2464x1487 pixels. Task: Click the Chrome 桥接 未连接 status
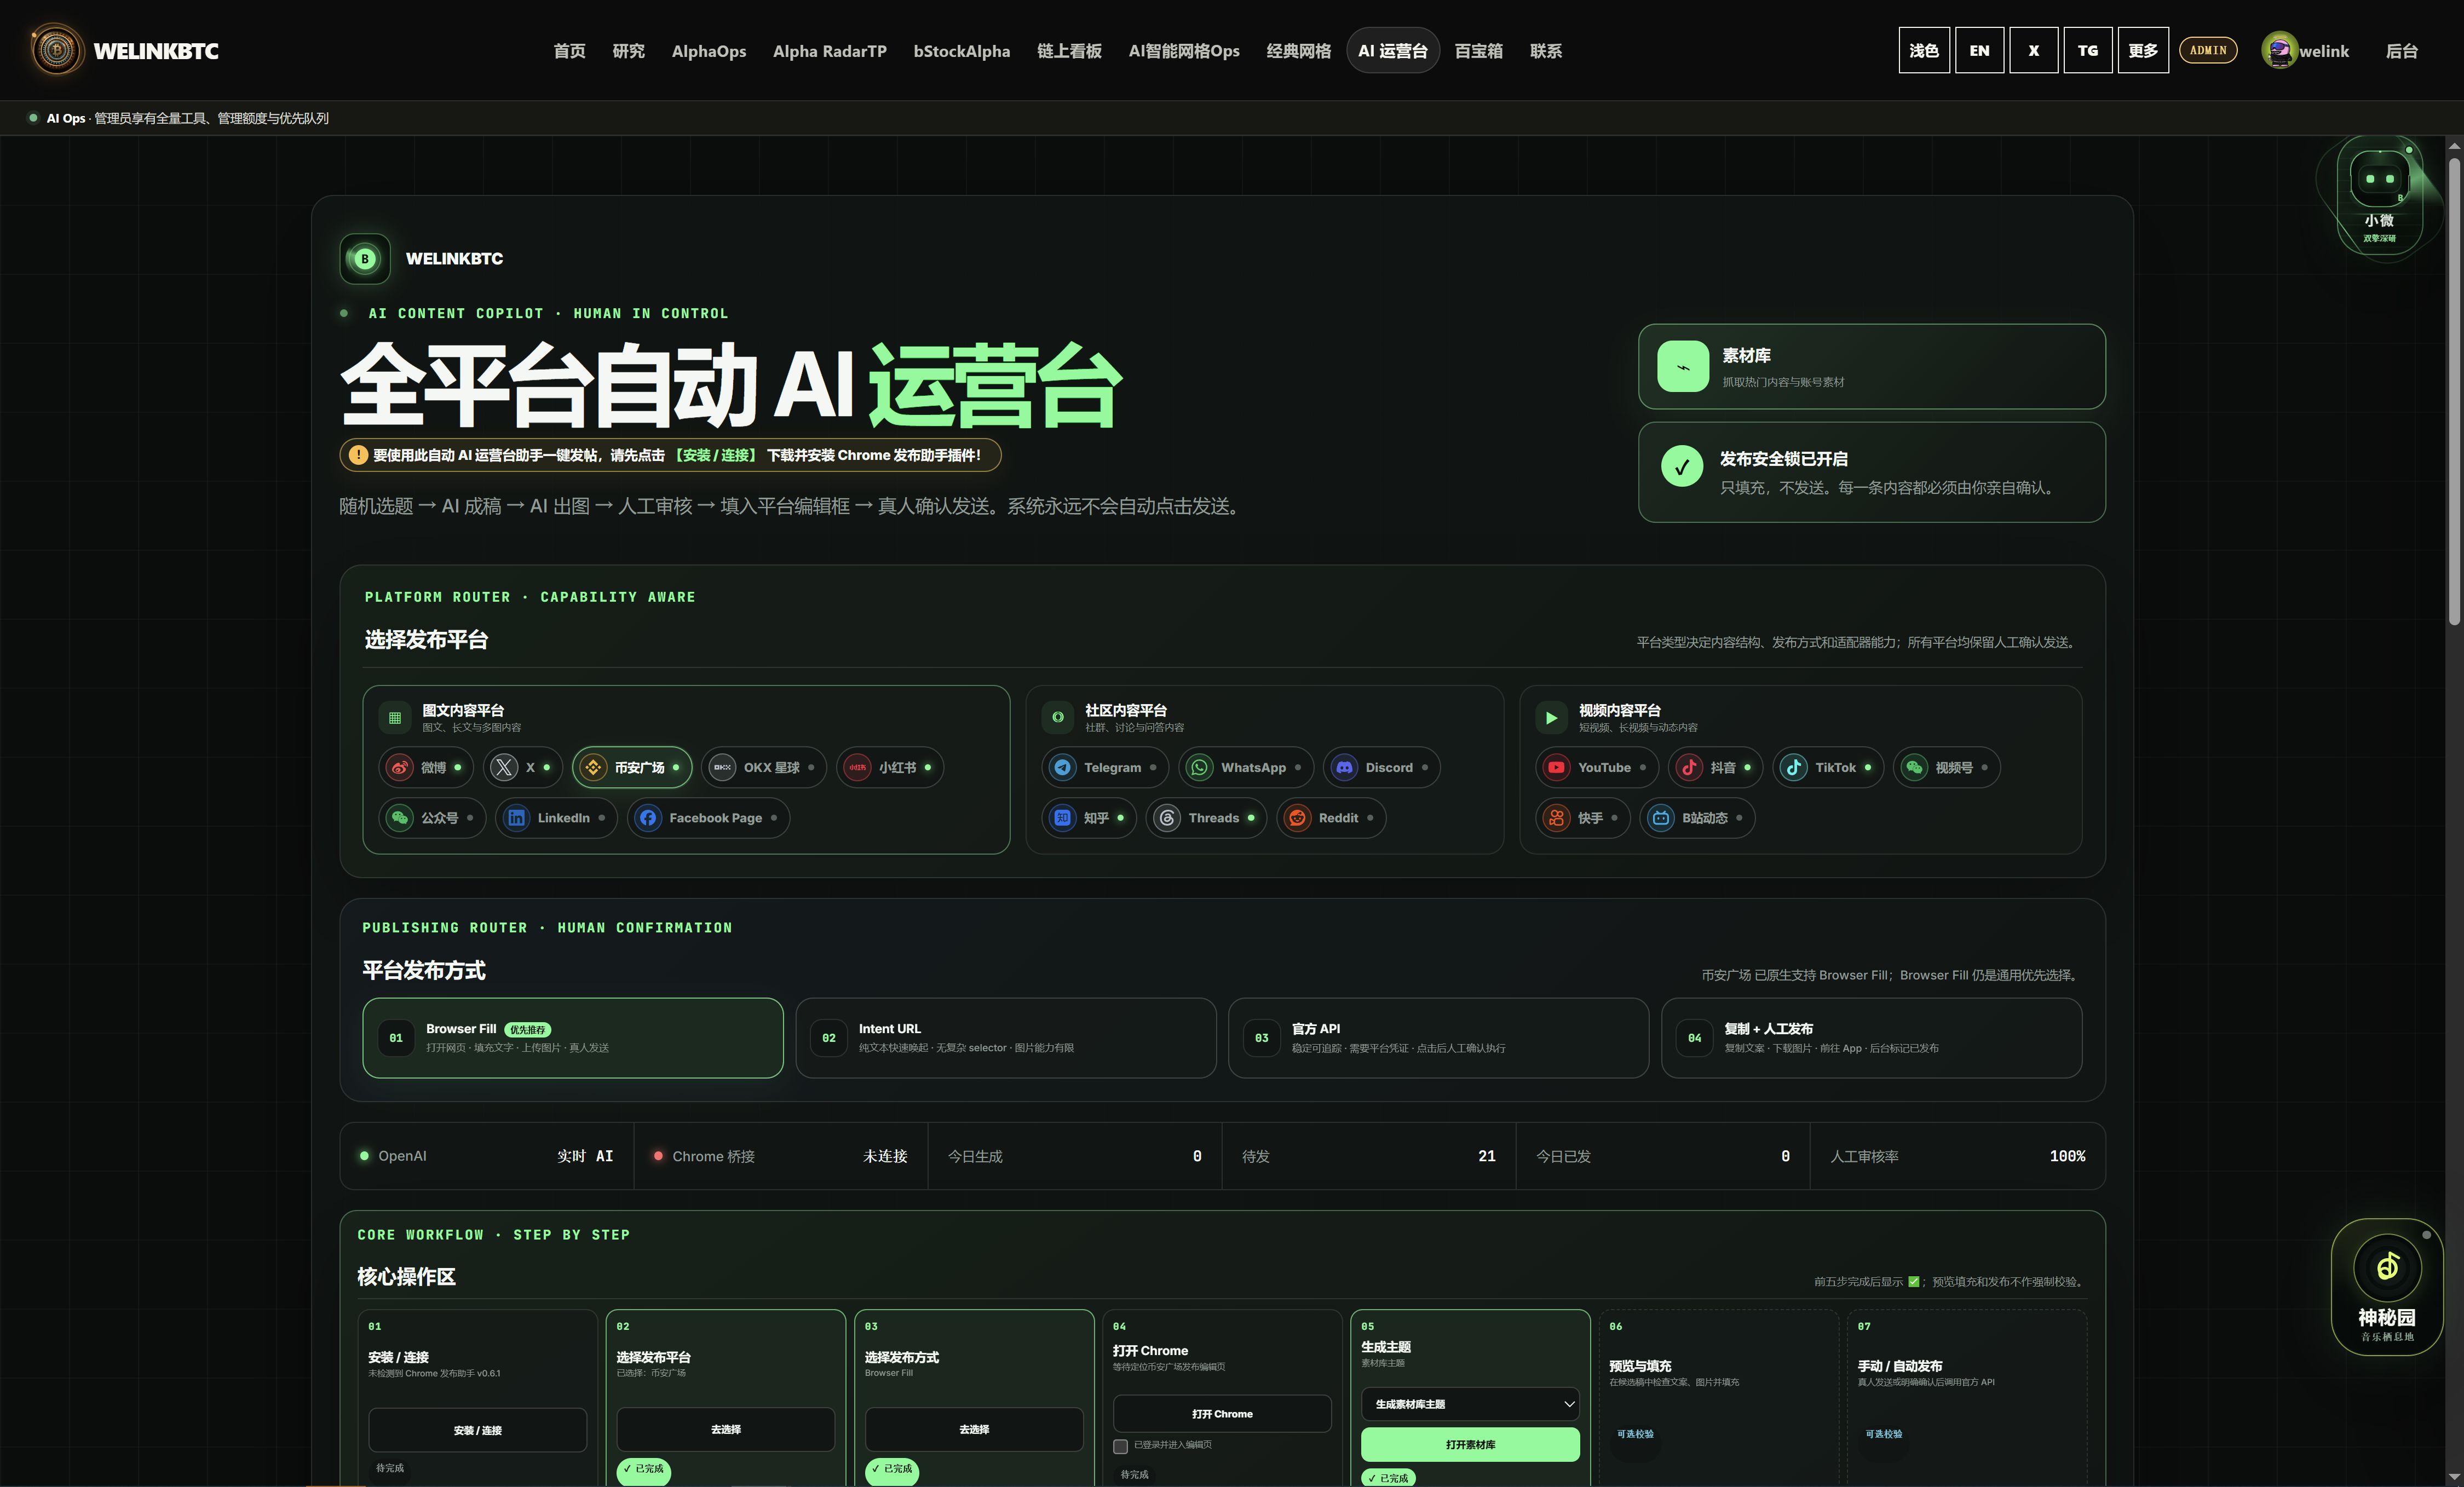coord(780,1156)
